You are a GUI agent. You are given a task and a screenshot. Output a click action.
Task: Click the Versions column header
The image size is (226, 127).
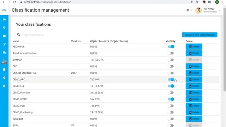76,41
